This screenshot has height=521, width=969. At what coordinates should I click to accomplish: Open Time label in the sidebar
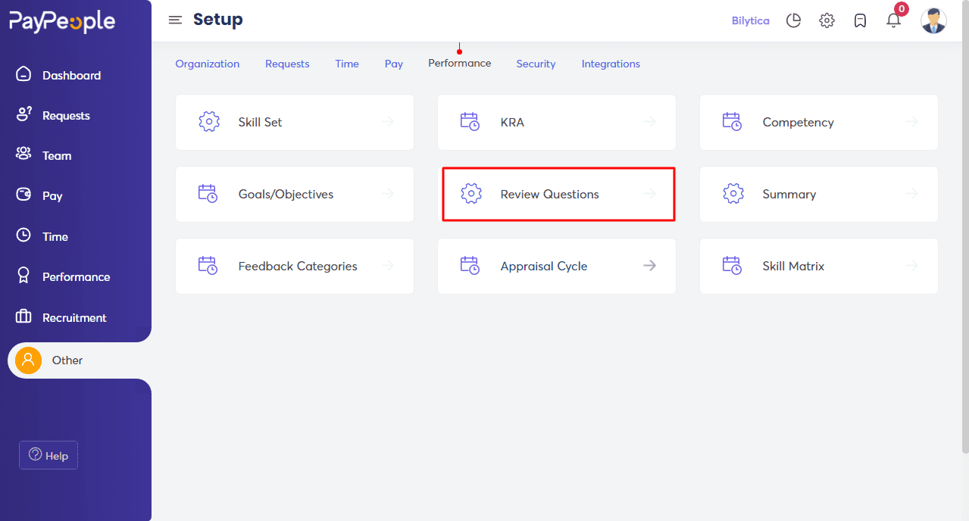[55, 236]
